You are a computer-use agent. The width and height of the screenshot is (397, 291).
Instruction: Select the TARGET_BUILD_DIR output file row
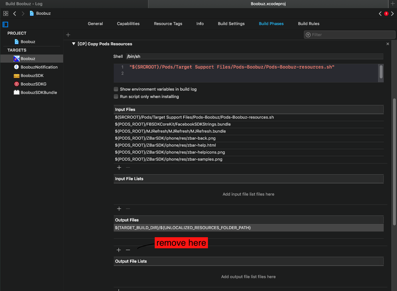coord(249,228)
